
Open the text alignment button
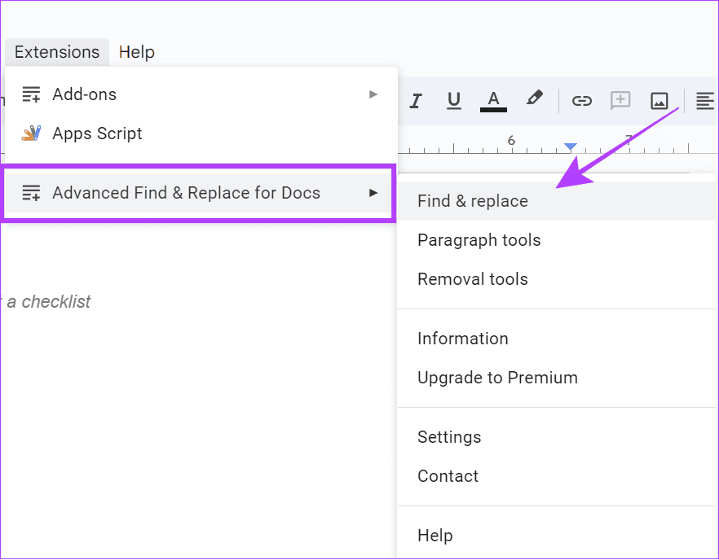pos(705,101)
